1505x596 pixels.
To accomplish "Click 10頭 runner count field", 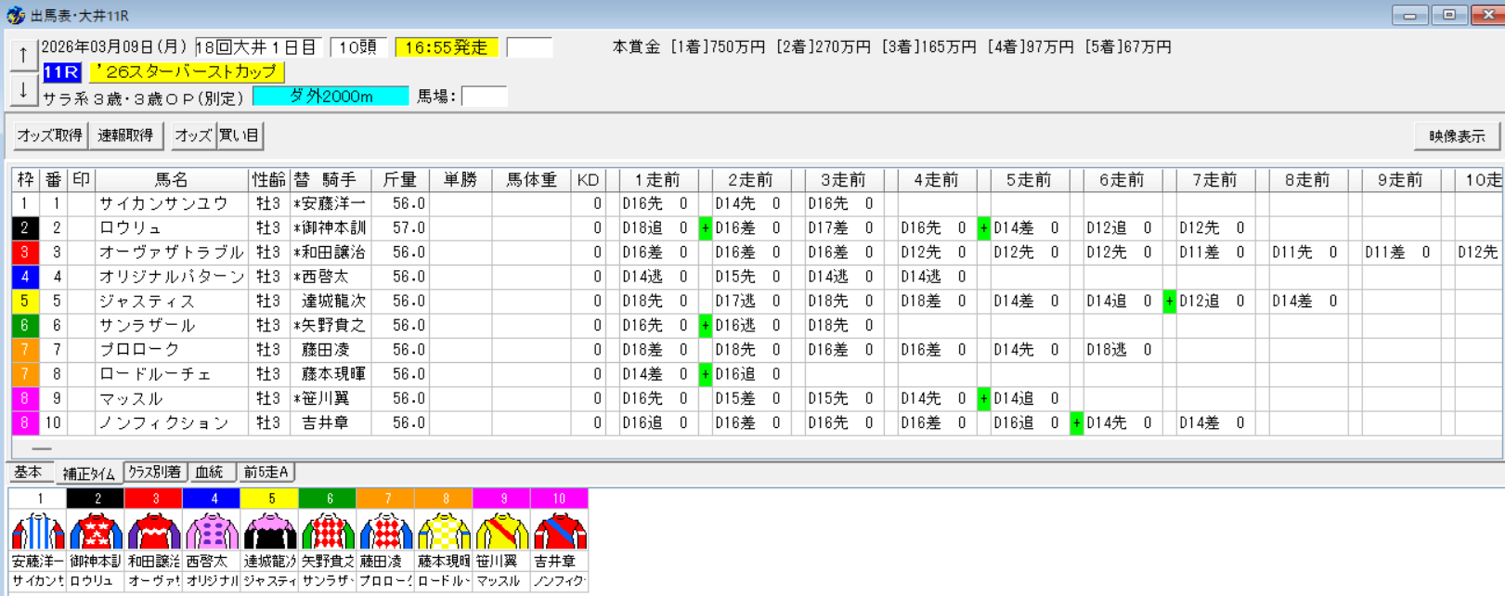I will click(x=357, y=47).
